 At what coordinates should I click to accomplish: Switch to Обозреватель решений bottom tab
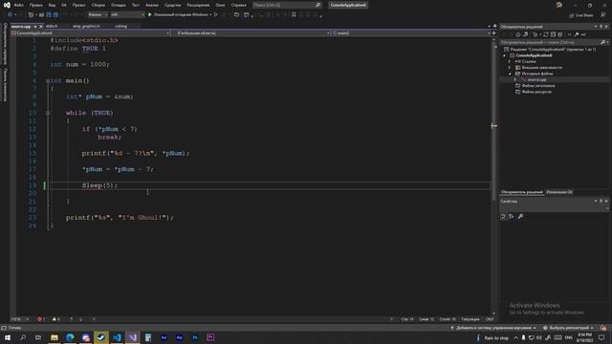(522, 192)
